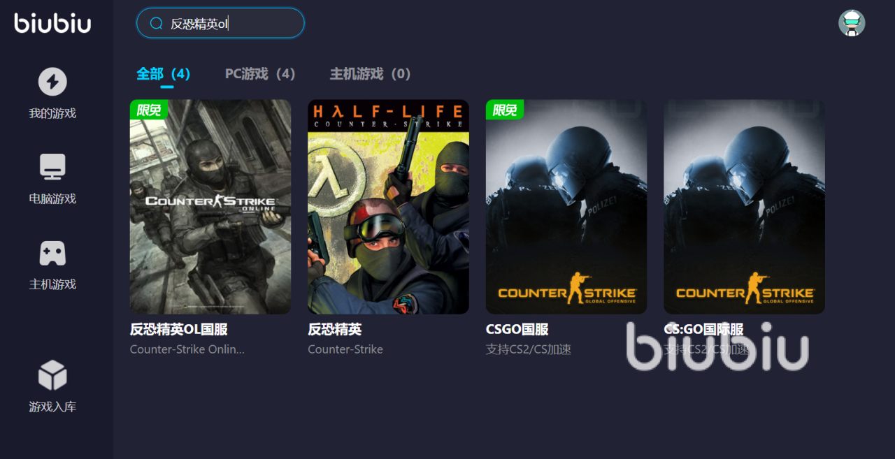
Task: Click the 反恐精英OL国服 title link
Action: tap(179, 329)
